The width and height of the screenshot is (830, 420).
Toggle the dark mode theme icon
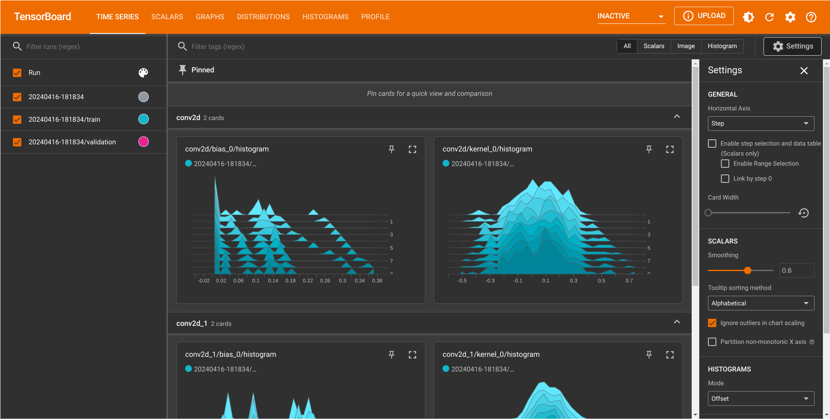tap(749, 17)
